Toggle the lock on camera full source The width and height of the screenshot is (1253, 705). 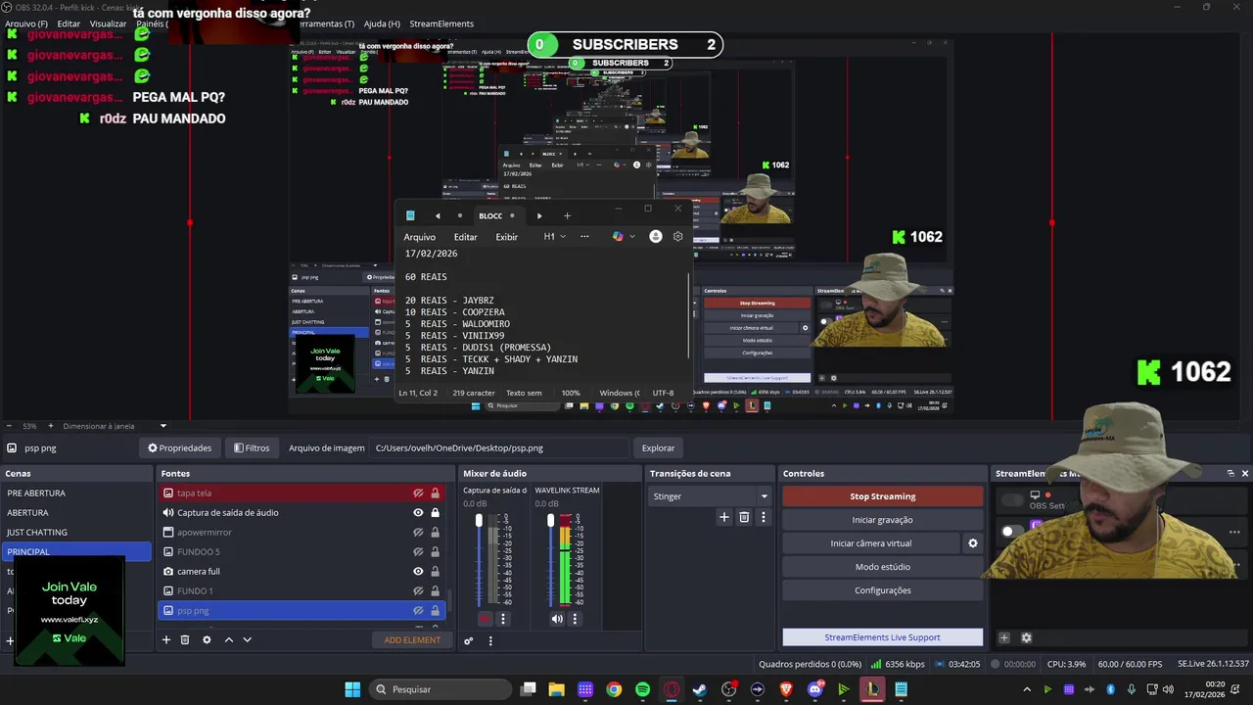(435, 571)
